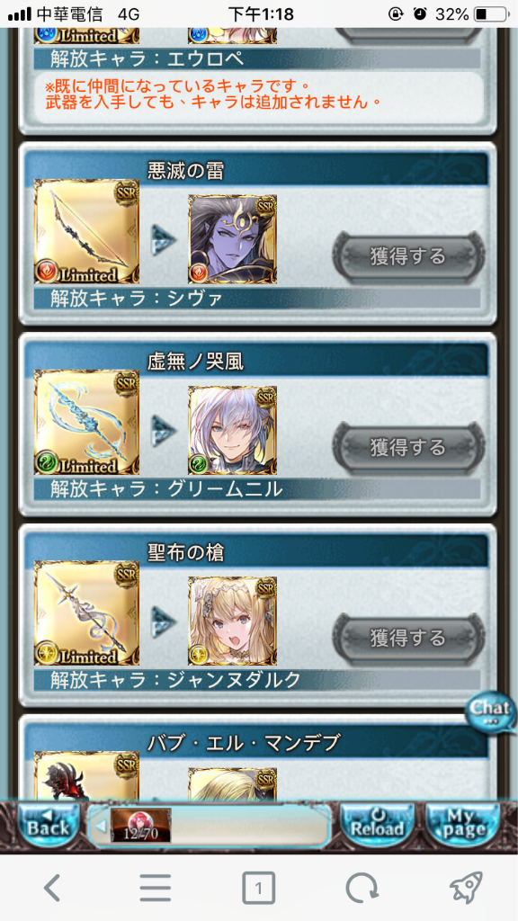Tap the シヴァ character portrait
The width and height of the screenshot is (518, 921).
(x=233, y=239)
